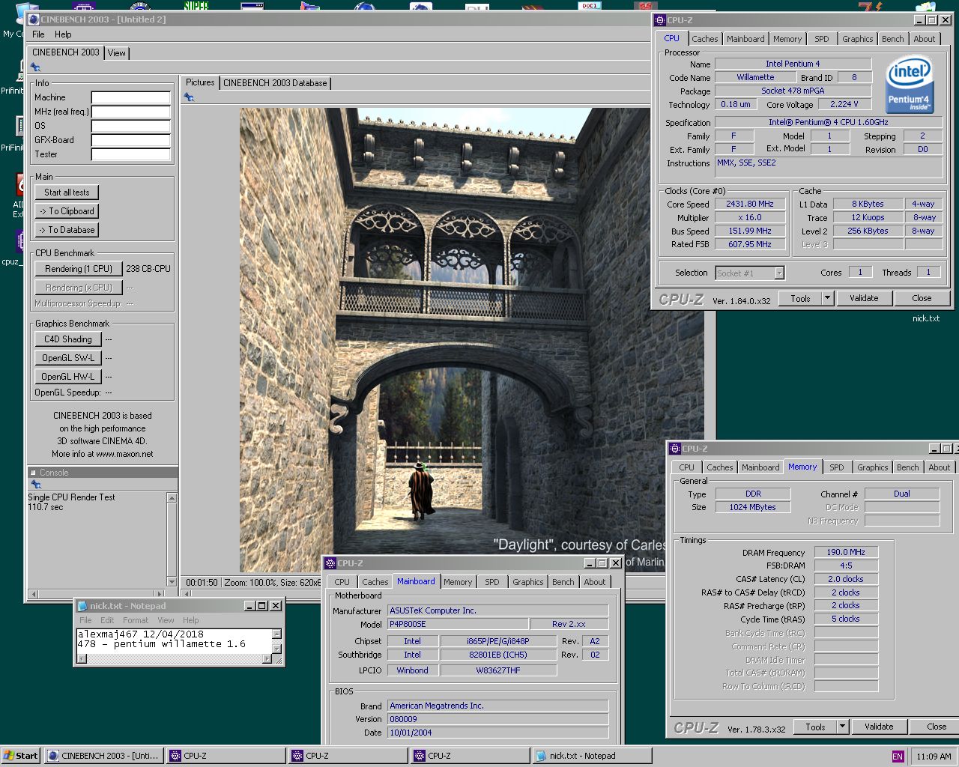Open Edit menu in Notepad
The image size is (959, 767).
coord(107,620)
